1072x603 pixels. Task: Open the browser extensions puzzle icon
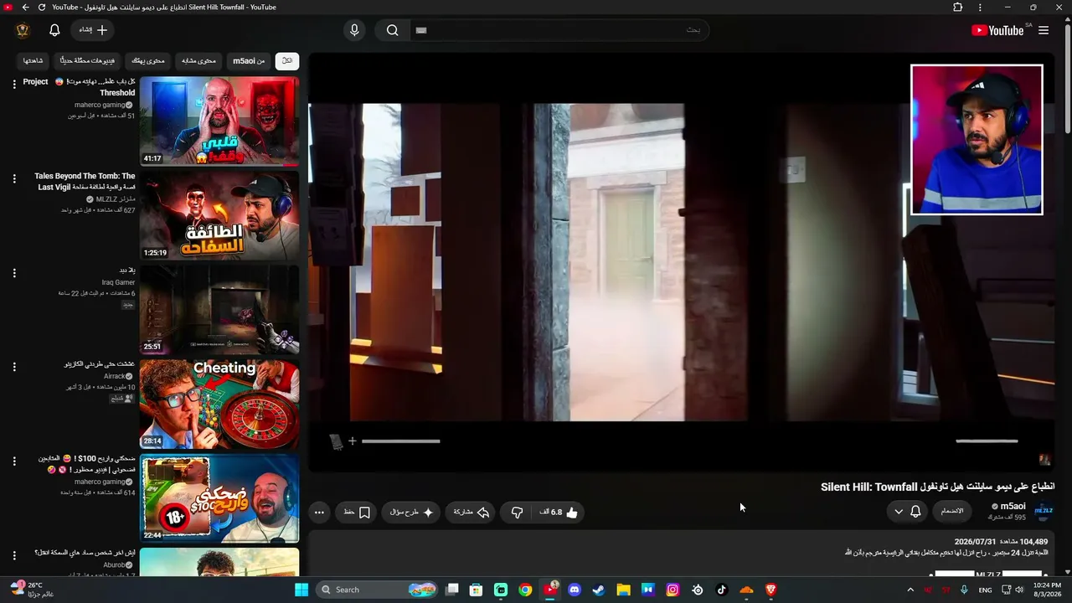coord(958,8)
